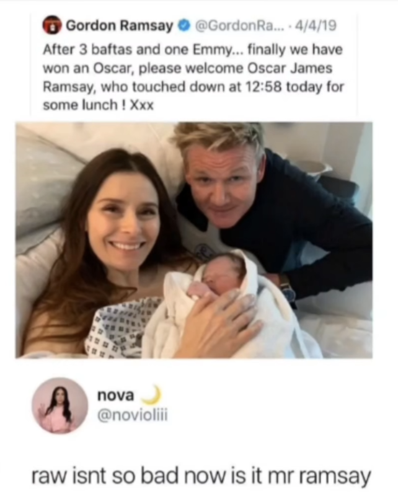Open the Gordon Ramsay display name

tap(120, 25)
